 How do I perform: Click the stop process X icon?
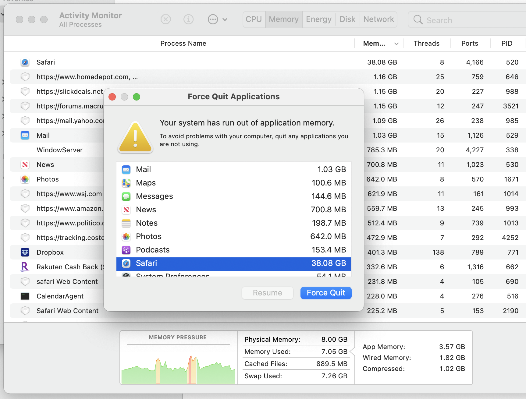165,19
